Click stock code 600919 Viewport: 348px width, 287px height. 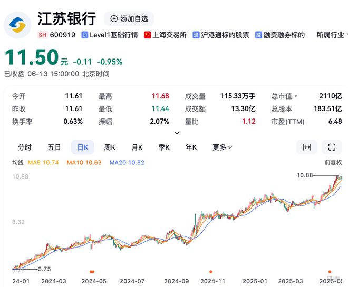(63, 35)
